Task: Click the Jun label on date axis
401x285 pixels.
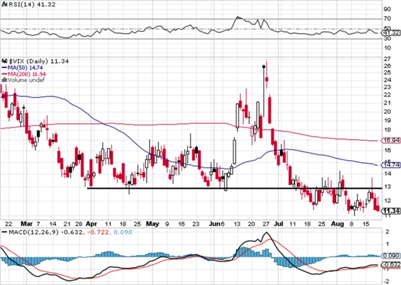Action: (x=215, y=224)
